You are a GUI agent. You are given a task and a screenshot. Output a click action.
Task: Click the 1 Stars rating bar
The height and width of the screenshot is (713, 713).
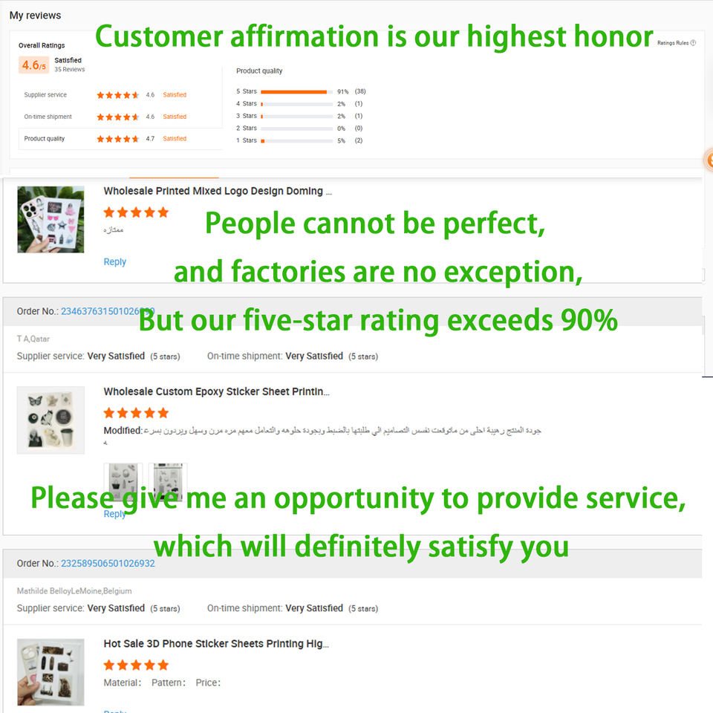(296, 140)
